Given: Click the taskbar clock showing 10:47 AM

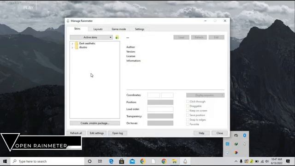Looking at the screenshot, I should click(277, 161).
